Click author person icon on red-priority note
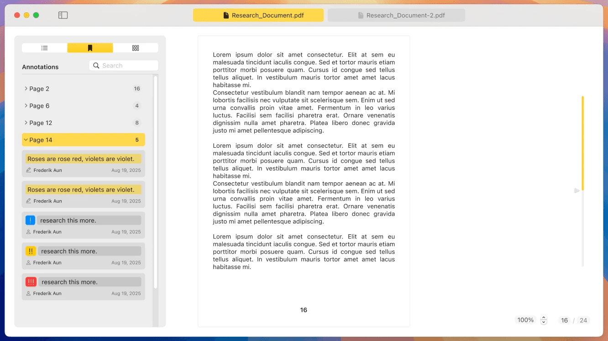This screenshot has width=608, height=341. 29,294
